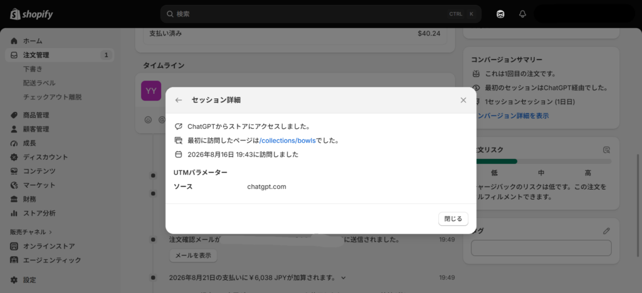Focus the tags input field
Image resolution: width=642 pixels, height=293 pixels.
coord(541,248)
